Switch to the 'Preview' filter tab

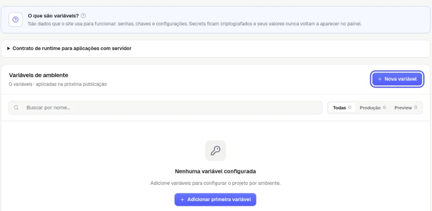tap(405, 108)
